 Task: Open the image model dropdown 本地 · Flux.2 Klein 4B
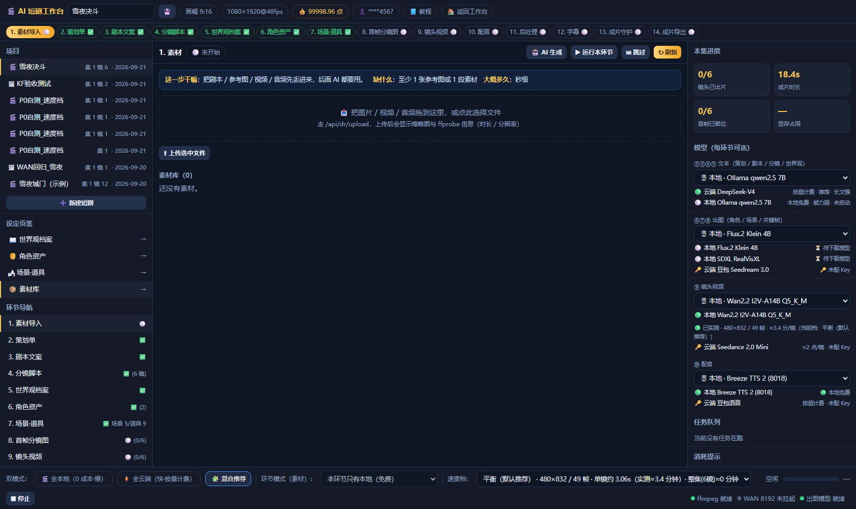coord(772,234)
